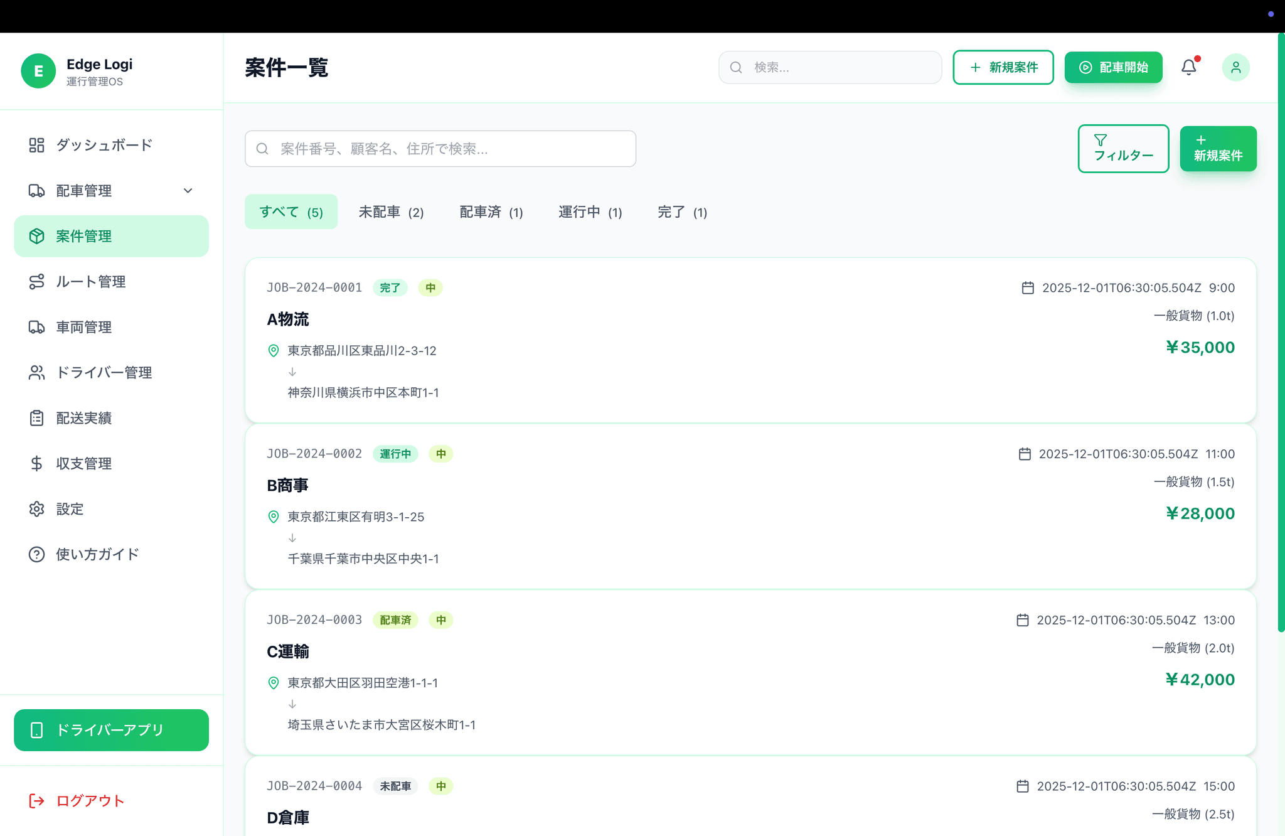Open the user profile avatar
The width and height of the screenshot is (1285, 836).
coord(1235,67)
